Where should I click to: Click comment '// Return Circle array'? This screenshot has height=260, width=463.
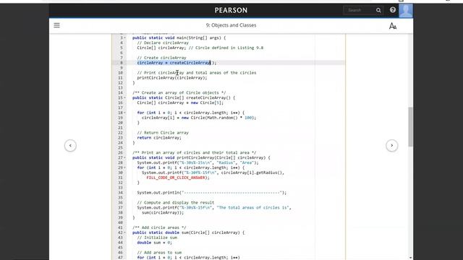pyautogui.click(x=163, y=133)
